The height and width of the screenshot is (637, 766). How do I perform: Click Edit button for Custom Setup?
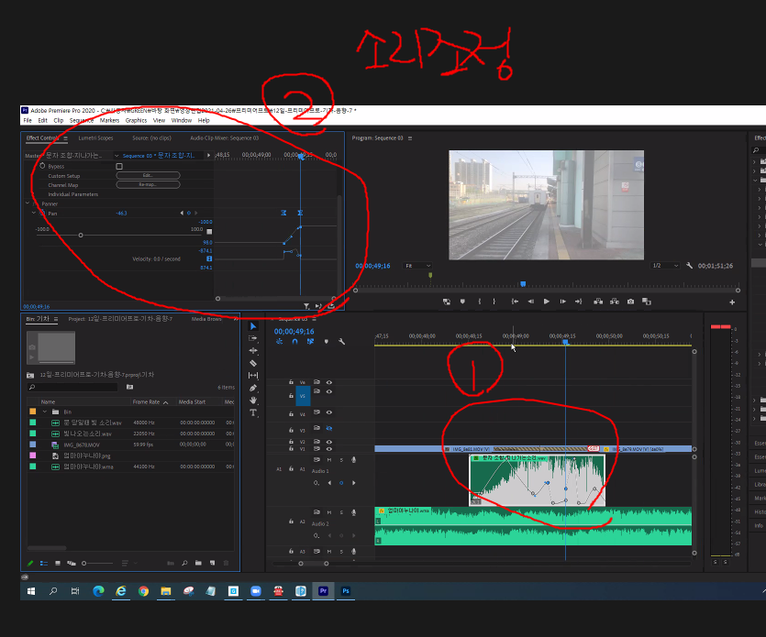point(148,175)
